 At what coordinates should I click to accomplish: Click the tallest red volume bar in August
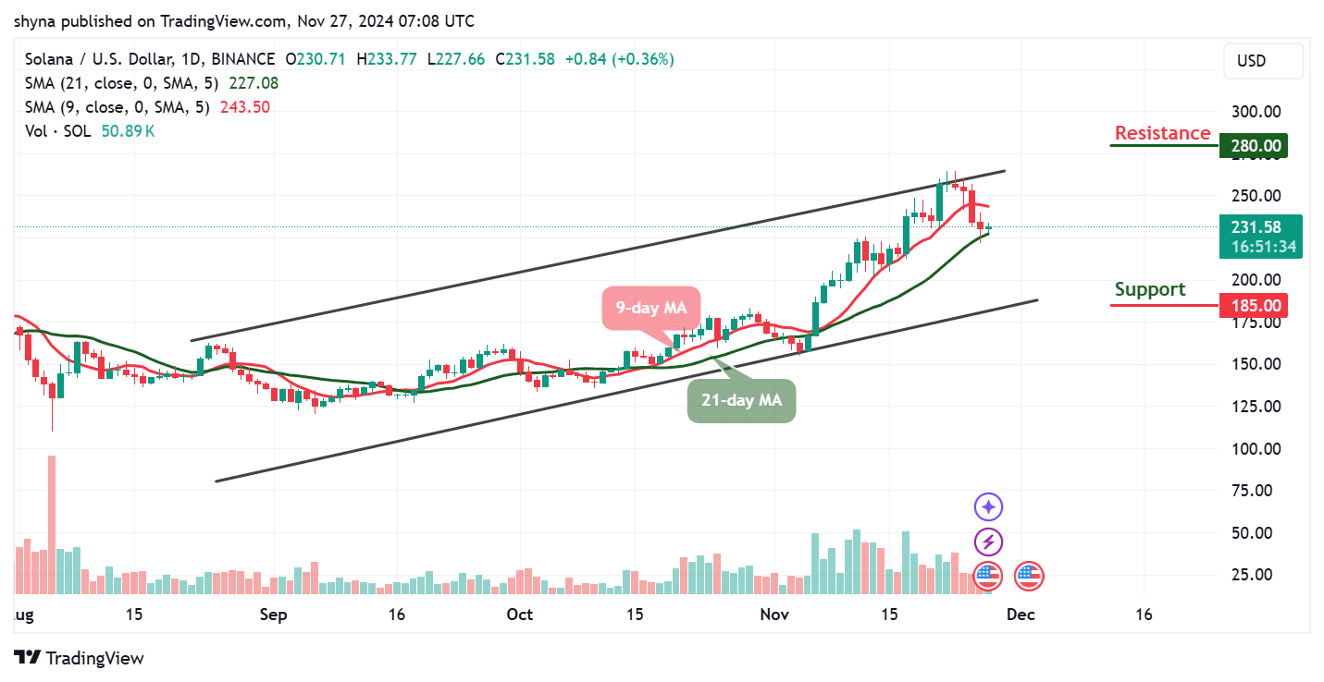click(x=52, y=524)
